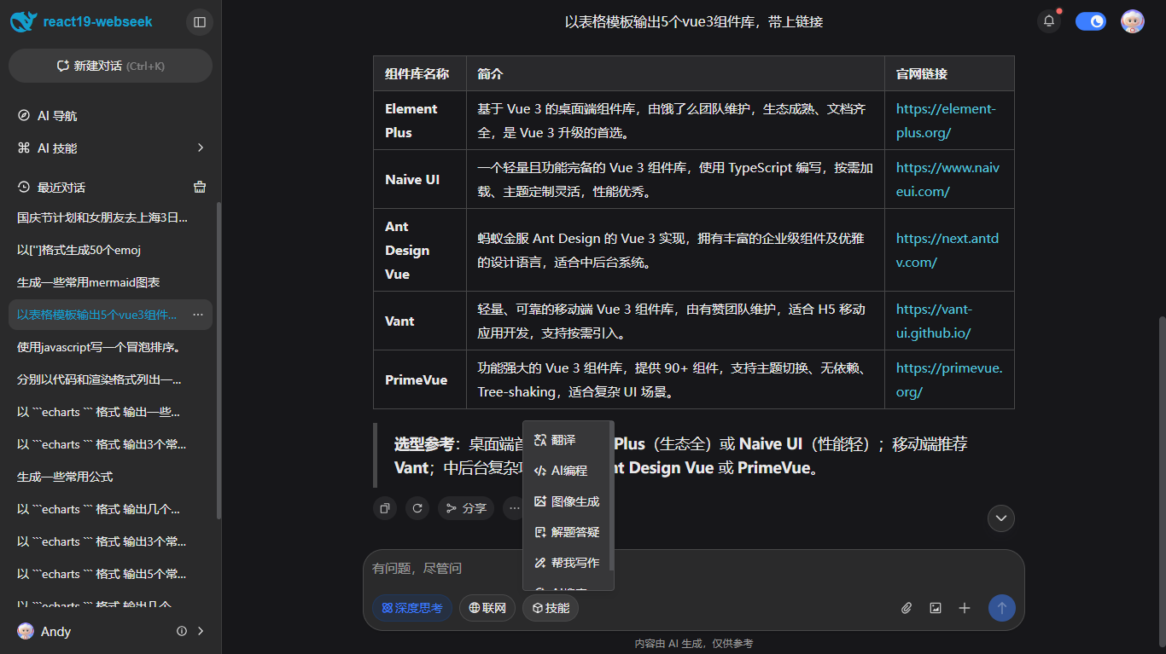The image size is (1166, 654).
Task: Click the plus icon in the input bar
Action: (965, 608)
